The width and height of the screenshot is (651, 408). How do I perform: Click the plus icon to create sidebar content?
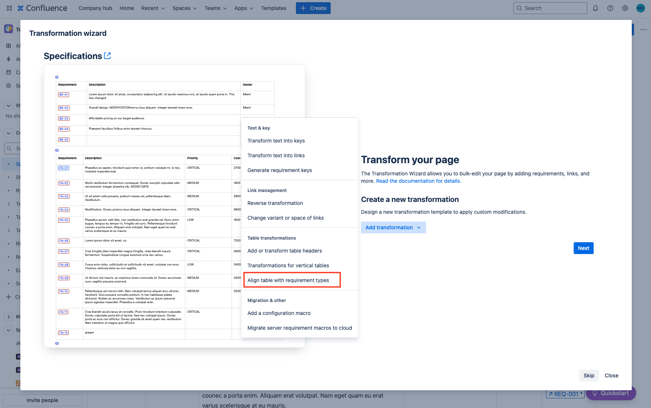(x=8, y=296)
